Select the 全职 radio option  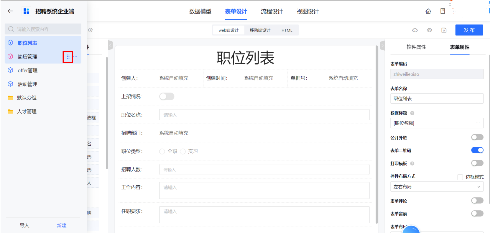coord(162,151)
